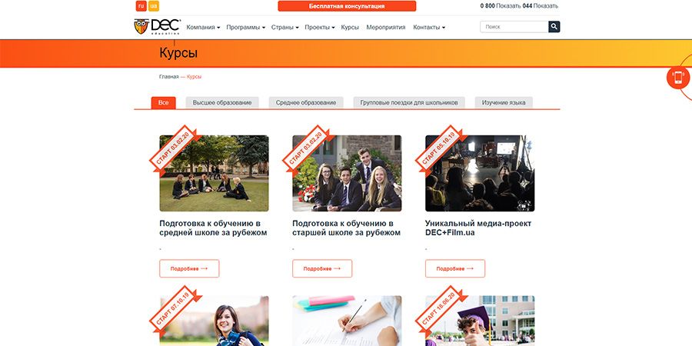
Task: Select the Высшее образование tab
Action: [x=222, y=102]
